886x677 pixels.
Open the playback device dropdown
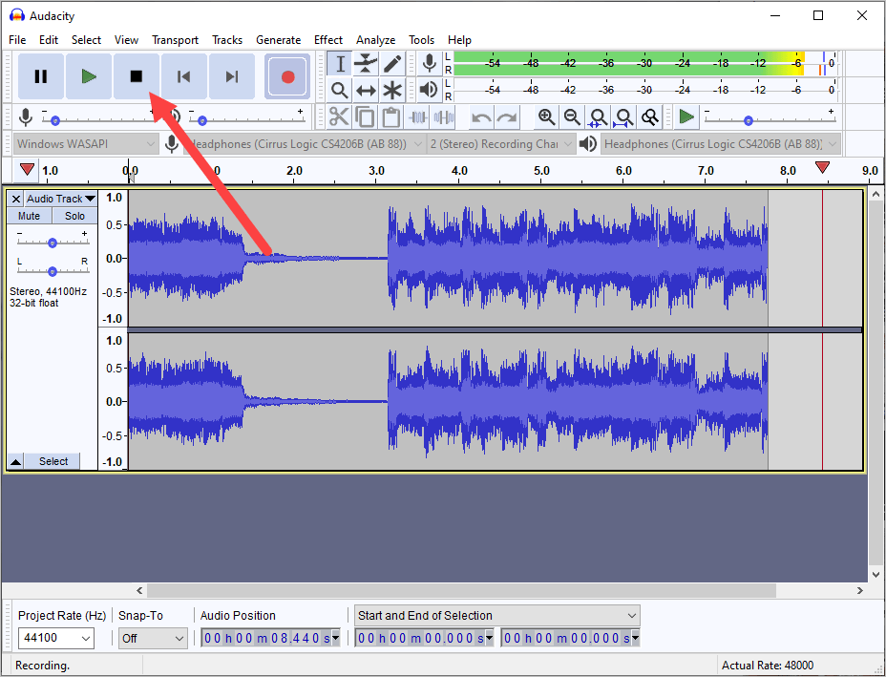click(x=721, y=144)
